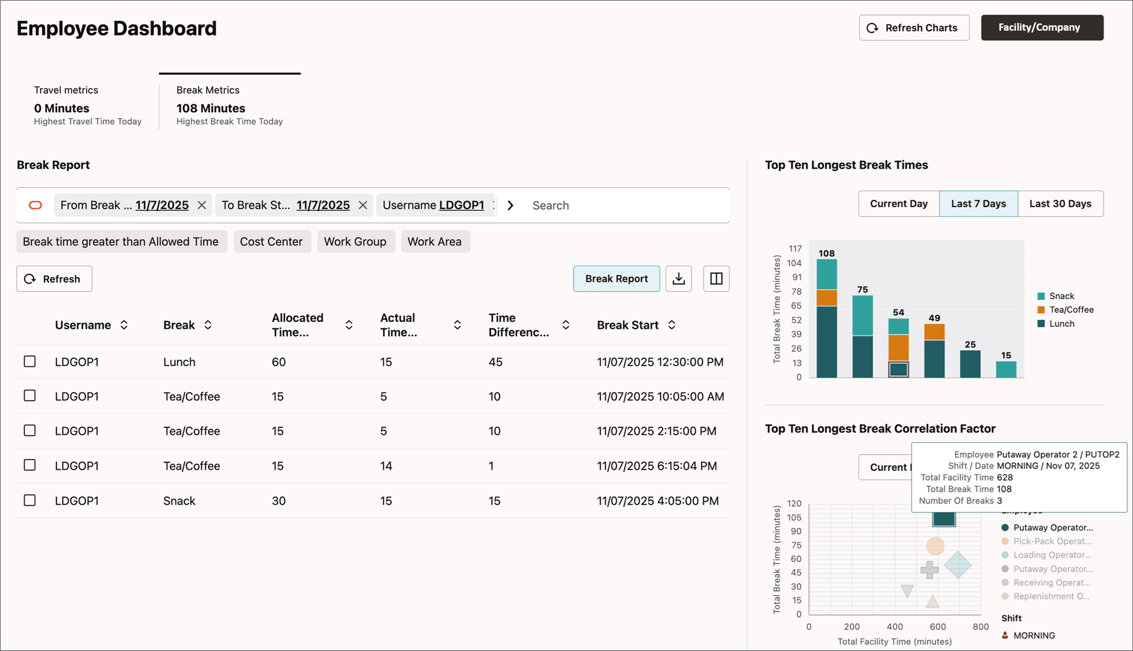Remove the From Break date filter via its X
This screenshot has height=651, width=1133.
(x=202, y=205)
